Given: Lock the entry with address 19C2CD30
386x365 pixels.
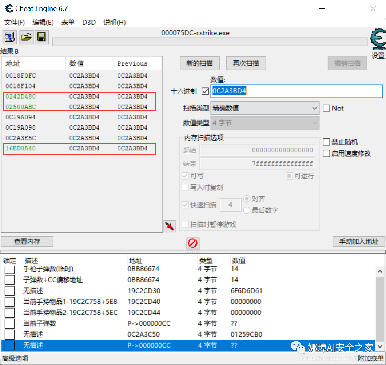Looking at the screenshot, I should [9, 291].
